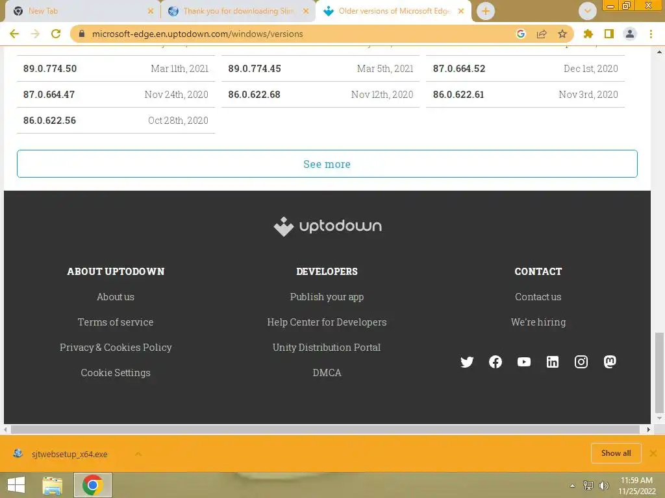Open Chrome extensions puzzle icon
Viewport: 665px width, 498px height.
(x=588, y=34)
